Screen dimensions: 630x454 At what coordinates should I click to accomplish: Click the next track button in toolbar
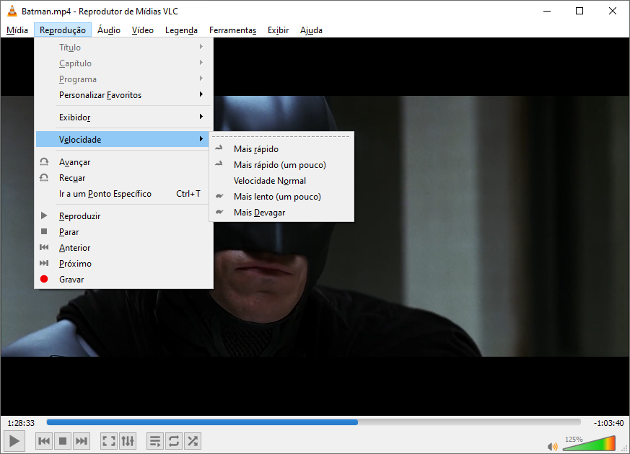point(82,440)
